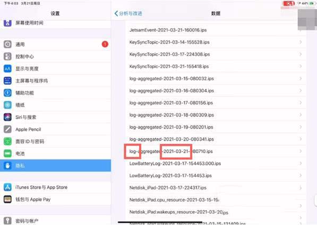
Task: Select the Siri & Search icon
Action: pos(7,117)
